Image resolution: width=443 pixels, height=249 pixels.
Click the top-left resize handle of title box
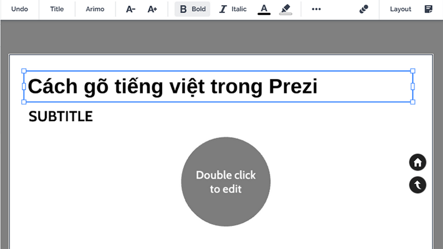(24, 71)
